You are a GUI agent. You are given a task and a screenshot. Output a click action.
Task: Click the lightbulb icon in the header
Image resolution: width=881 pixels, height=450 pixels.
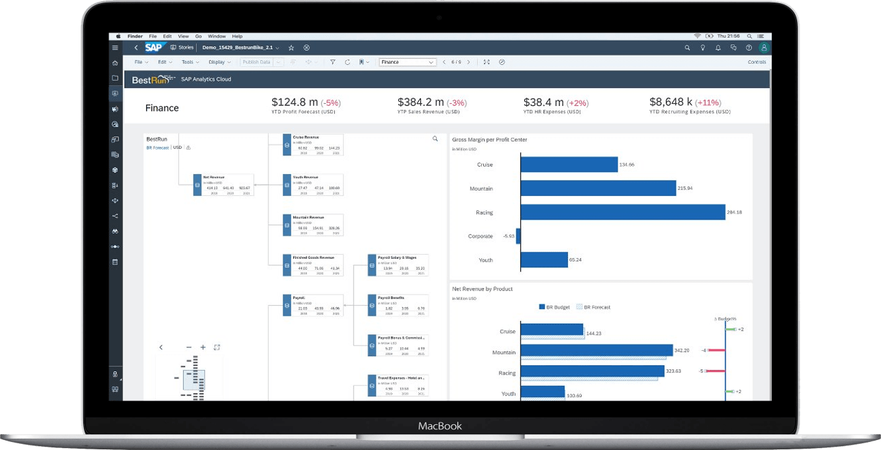[703, 48]
